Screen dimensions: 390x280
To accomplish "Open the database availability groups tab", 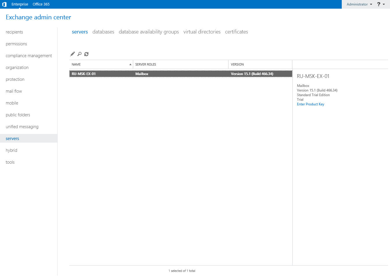I will point(149,32).
